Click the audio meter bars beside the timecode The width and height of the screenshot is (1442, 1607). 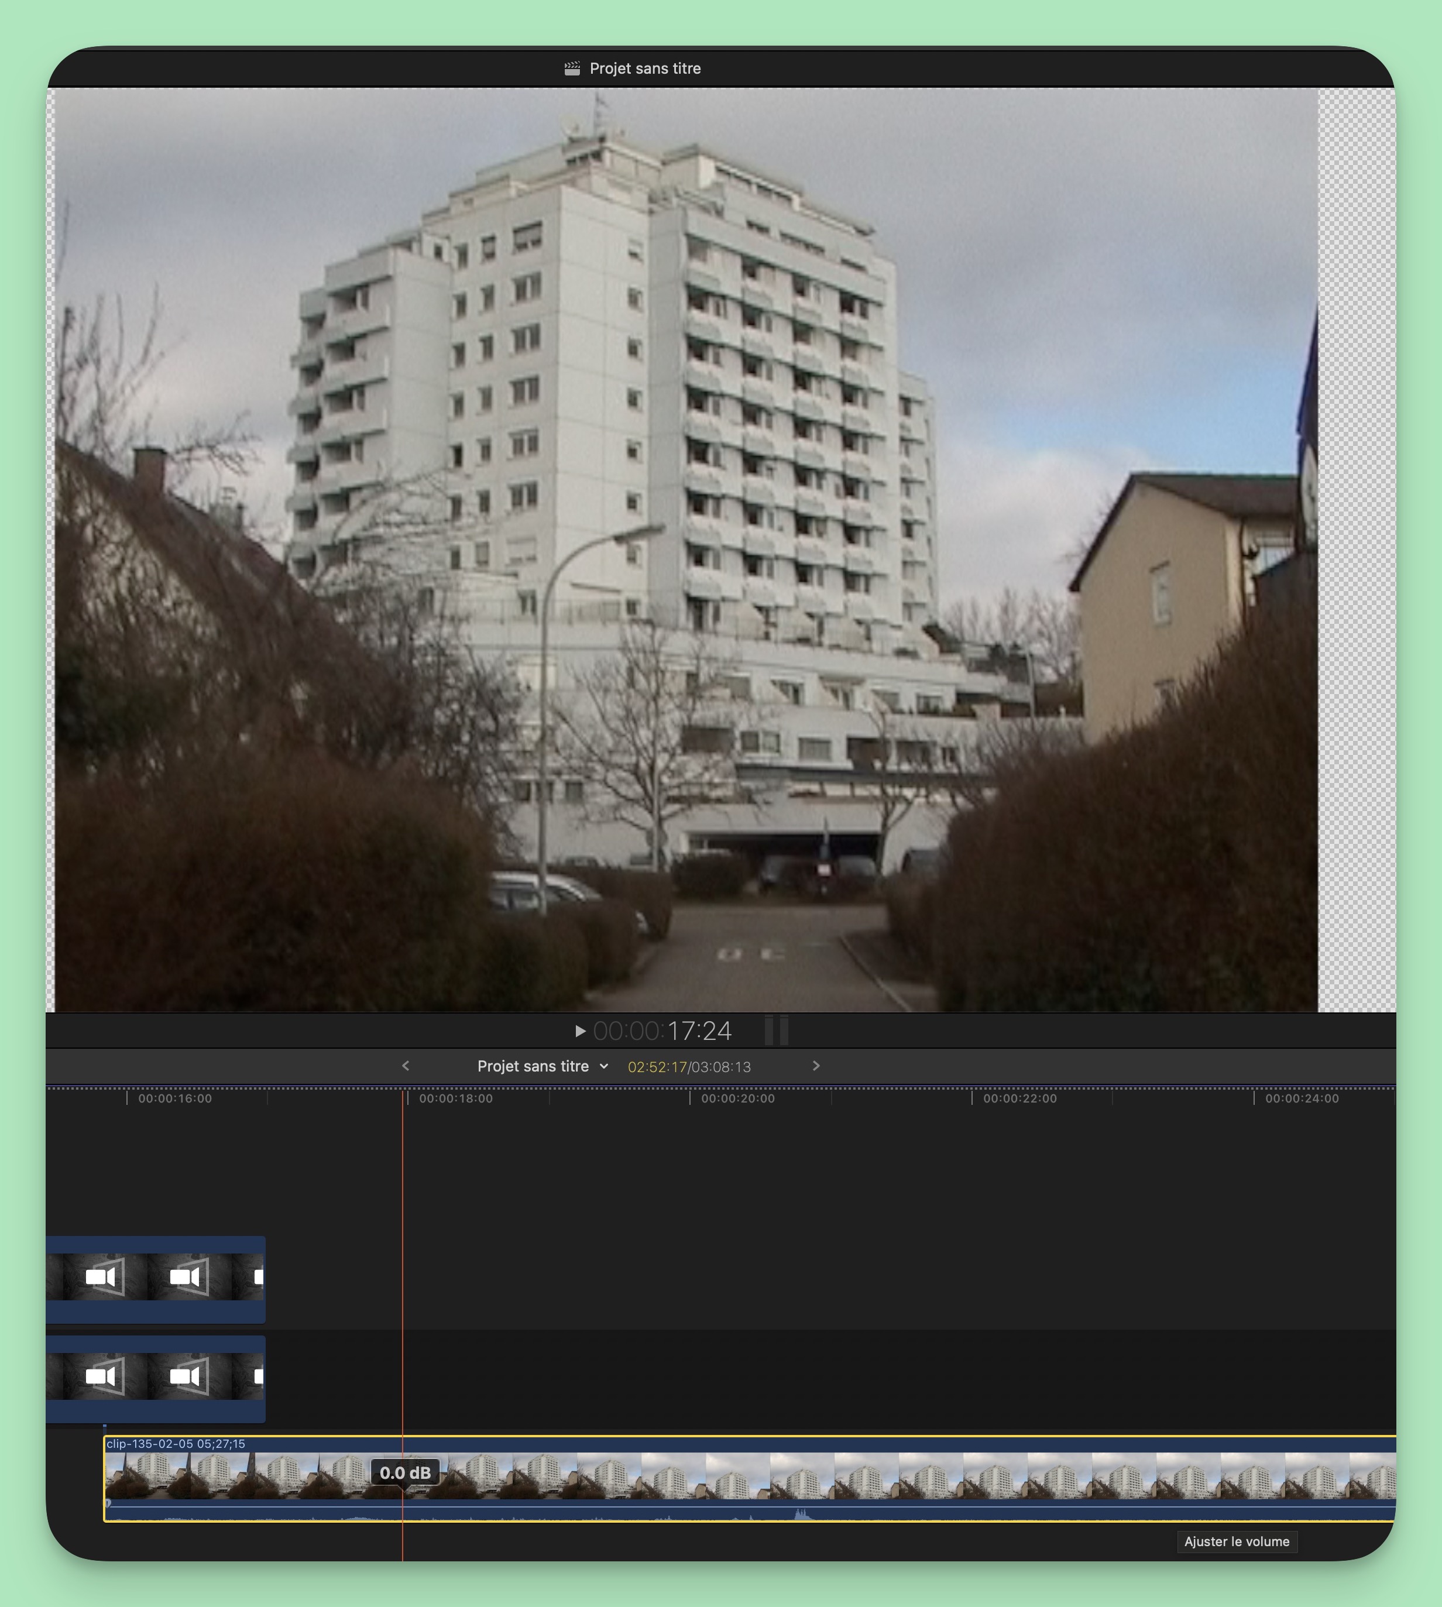pos(777,1030)
